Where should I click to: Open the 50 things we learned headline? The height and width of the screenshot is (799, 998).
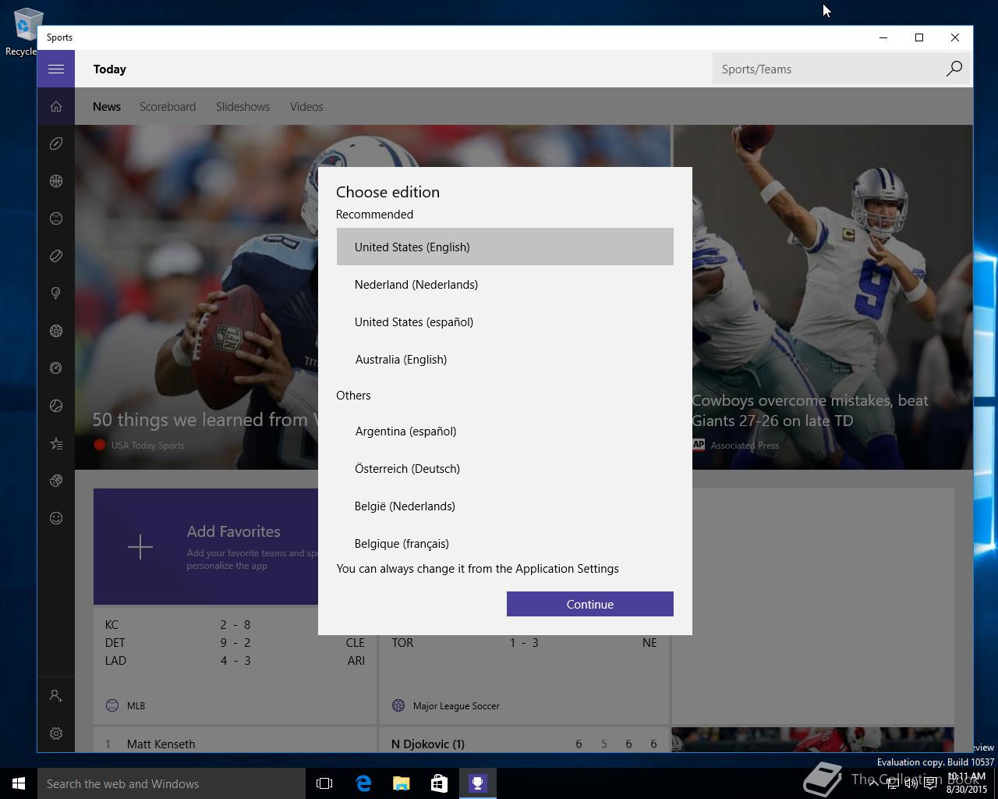204,420
